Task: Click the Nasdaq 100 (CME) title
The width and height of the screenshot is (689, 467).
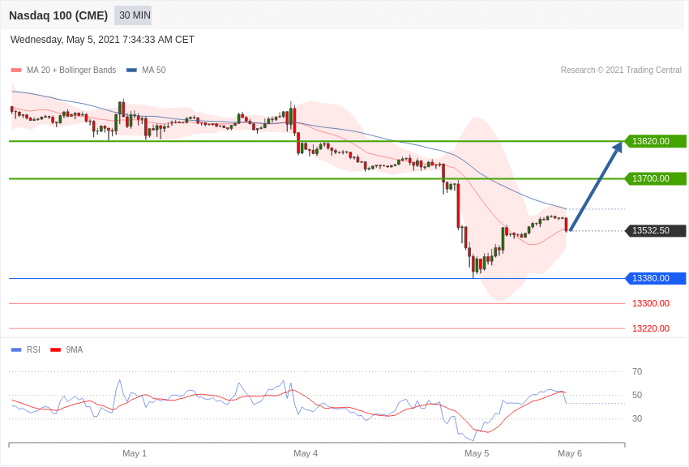Action: pos(58,15)
